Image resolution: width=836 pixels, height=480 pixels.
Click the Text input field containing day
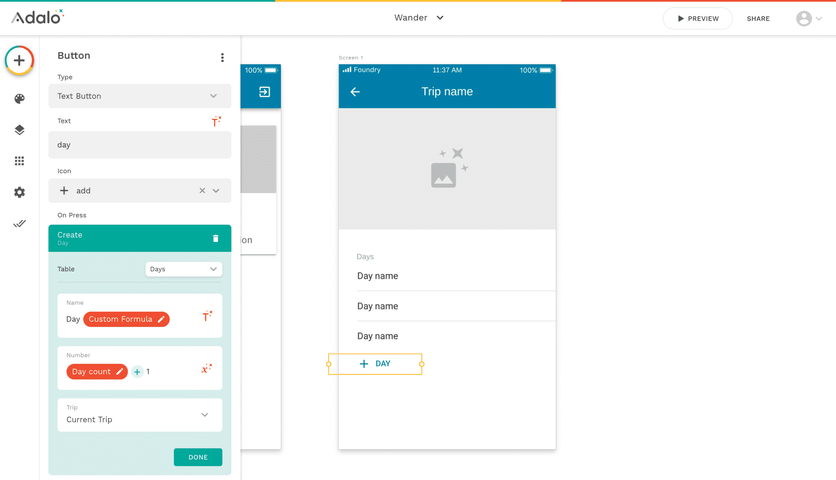point(140,145)
